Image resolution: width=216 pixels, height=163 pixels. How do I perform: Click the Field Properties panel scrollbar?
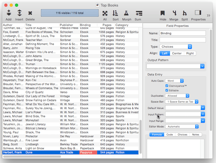[211, 80]
